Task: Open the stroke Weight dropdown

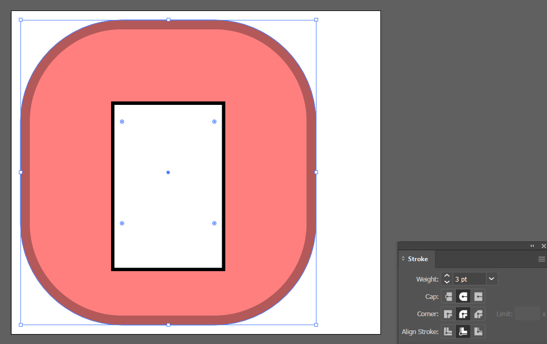Action: 491,279
